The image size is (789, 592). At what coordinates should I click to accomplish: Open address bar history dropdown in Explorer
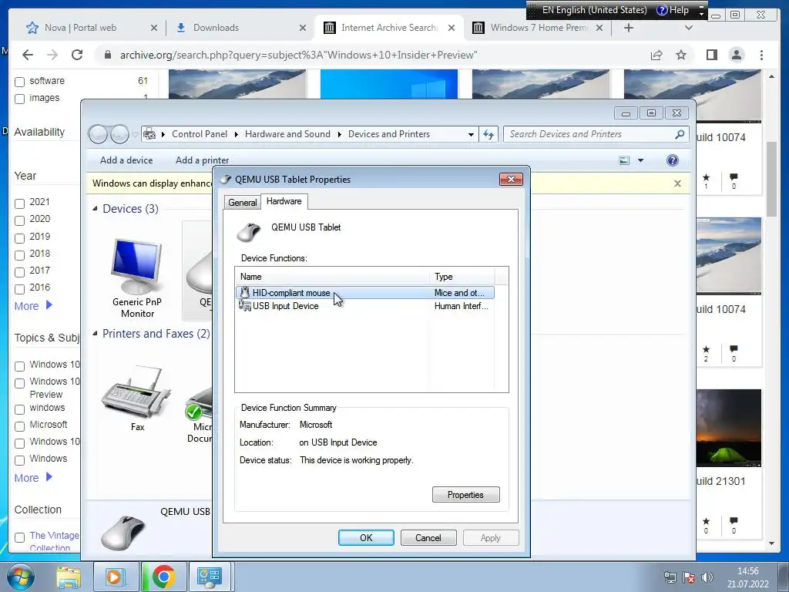tap(471, 134)
